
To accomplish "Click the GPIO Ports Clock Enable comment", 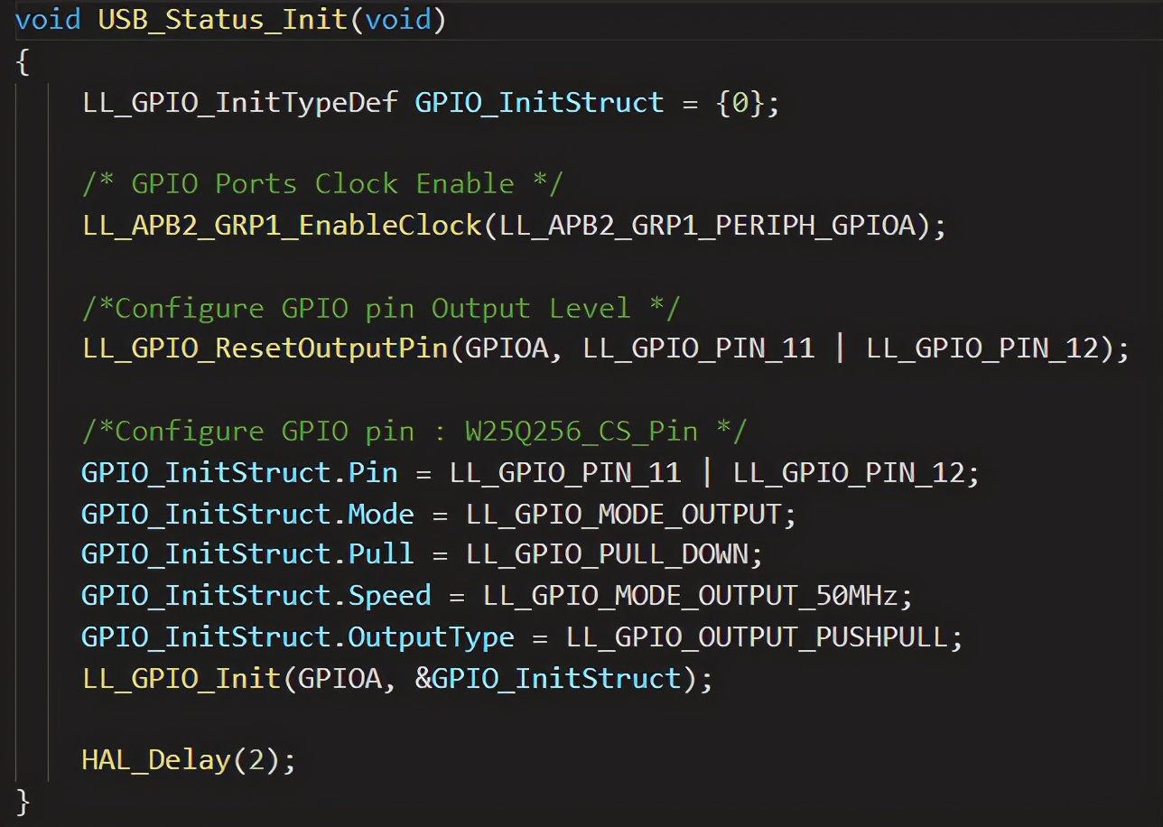I will (x=322, y=183).
